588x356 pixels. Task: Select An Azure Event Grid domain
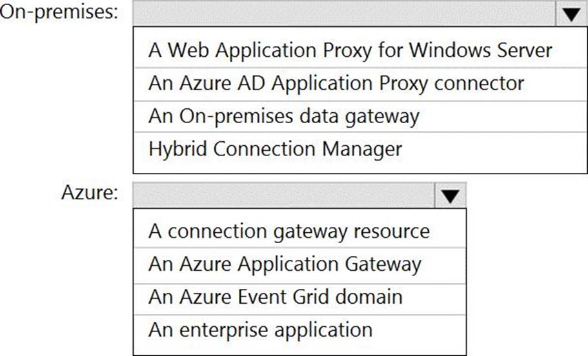[x=275, y=297]
